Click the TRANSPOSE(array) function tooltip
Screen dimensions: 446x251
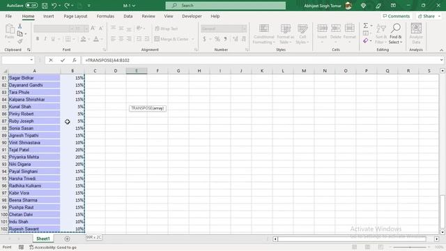(x=148, y=109)
